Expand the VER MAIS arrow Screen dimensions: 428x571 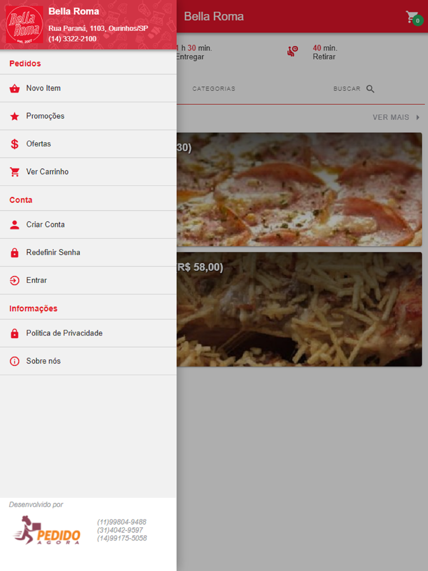pos(418,117)
